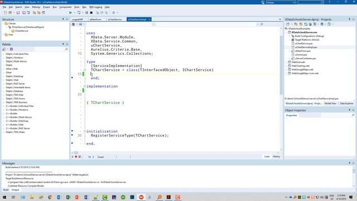357x201 pixels.
Task: Select the Code tab below the editor
Action: [267, 156]
